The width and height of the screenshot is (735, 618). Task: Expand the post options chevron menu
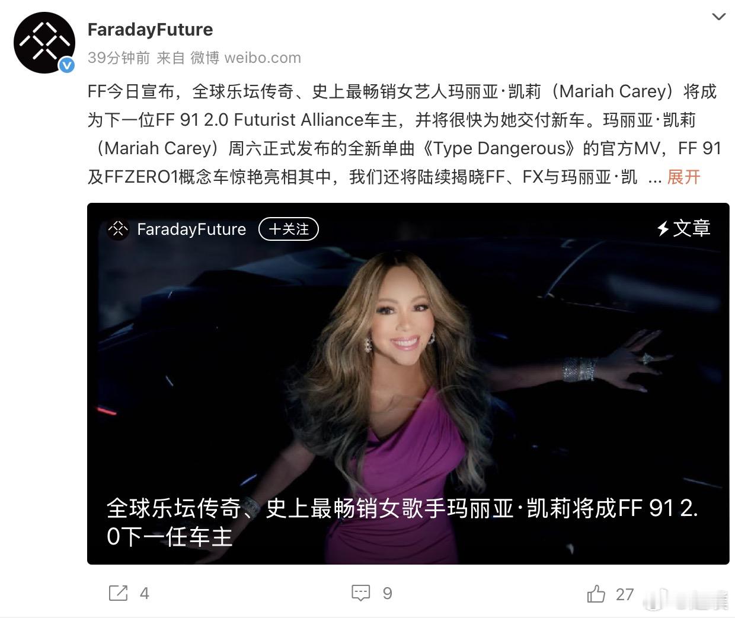click(x=718, y=17)
